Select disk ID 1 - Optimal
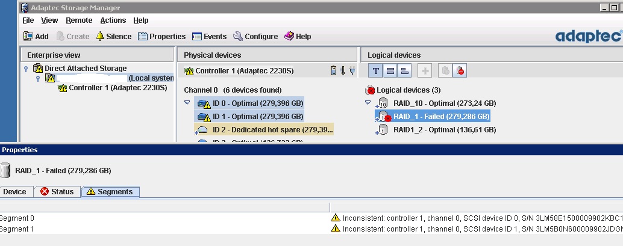The height and width of the screenshot is (246, 623). tap(258, 117)
